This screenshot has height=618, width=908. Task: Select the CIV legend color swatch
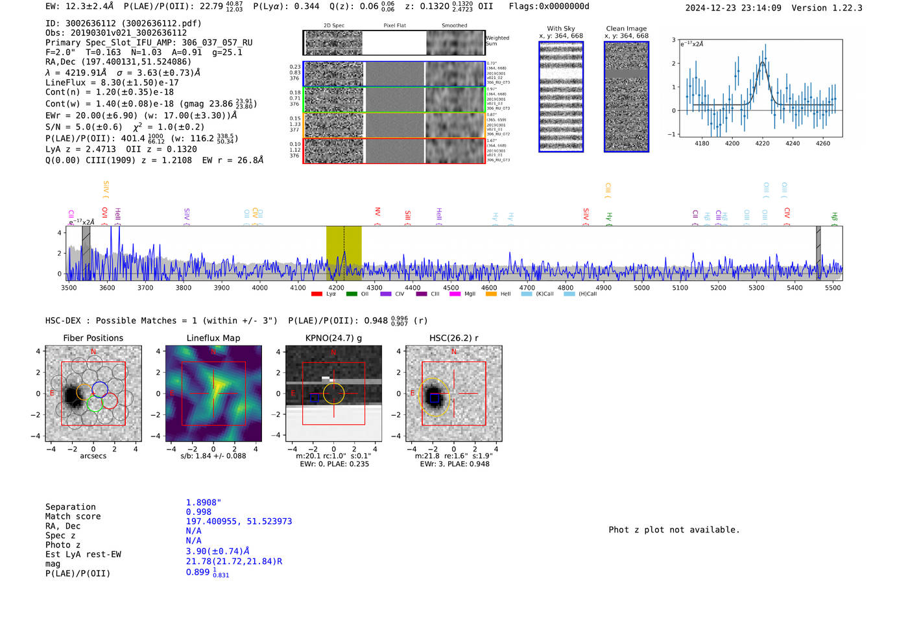coord(386,294)
